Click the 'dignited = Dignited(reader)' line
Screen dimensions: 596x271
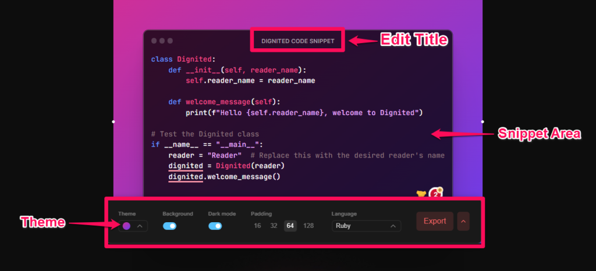226,166
